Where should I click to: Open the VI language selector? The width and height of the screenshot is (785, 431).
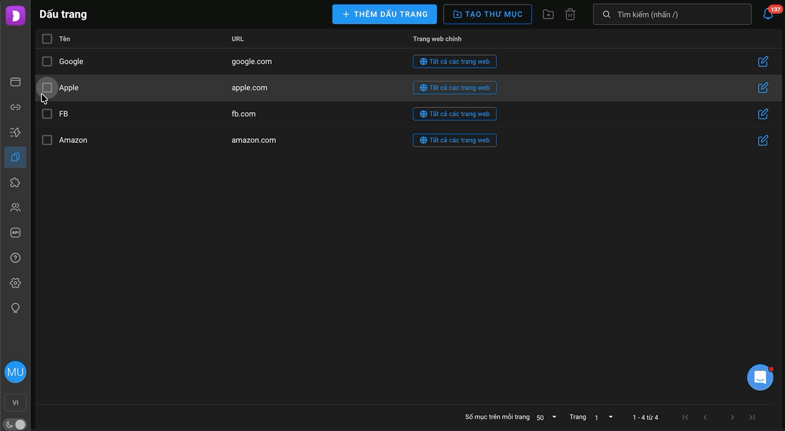click(16, 402)
